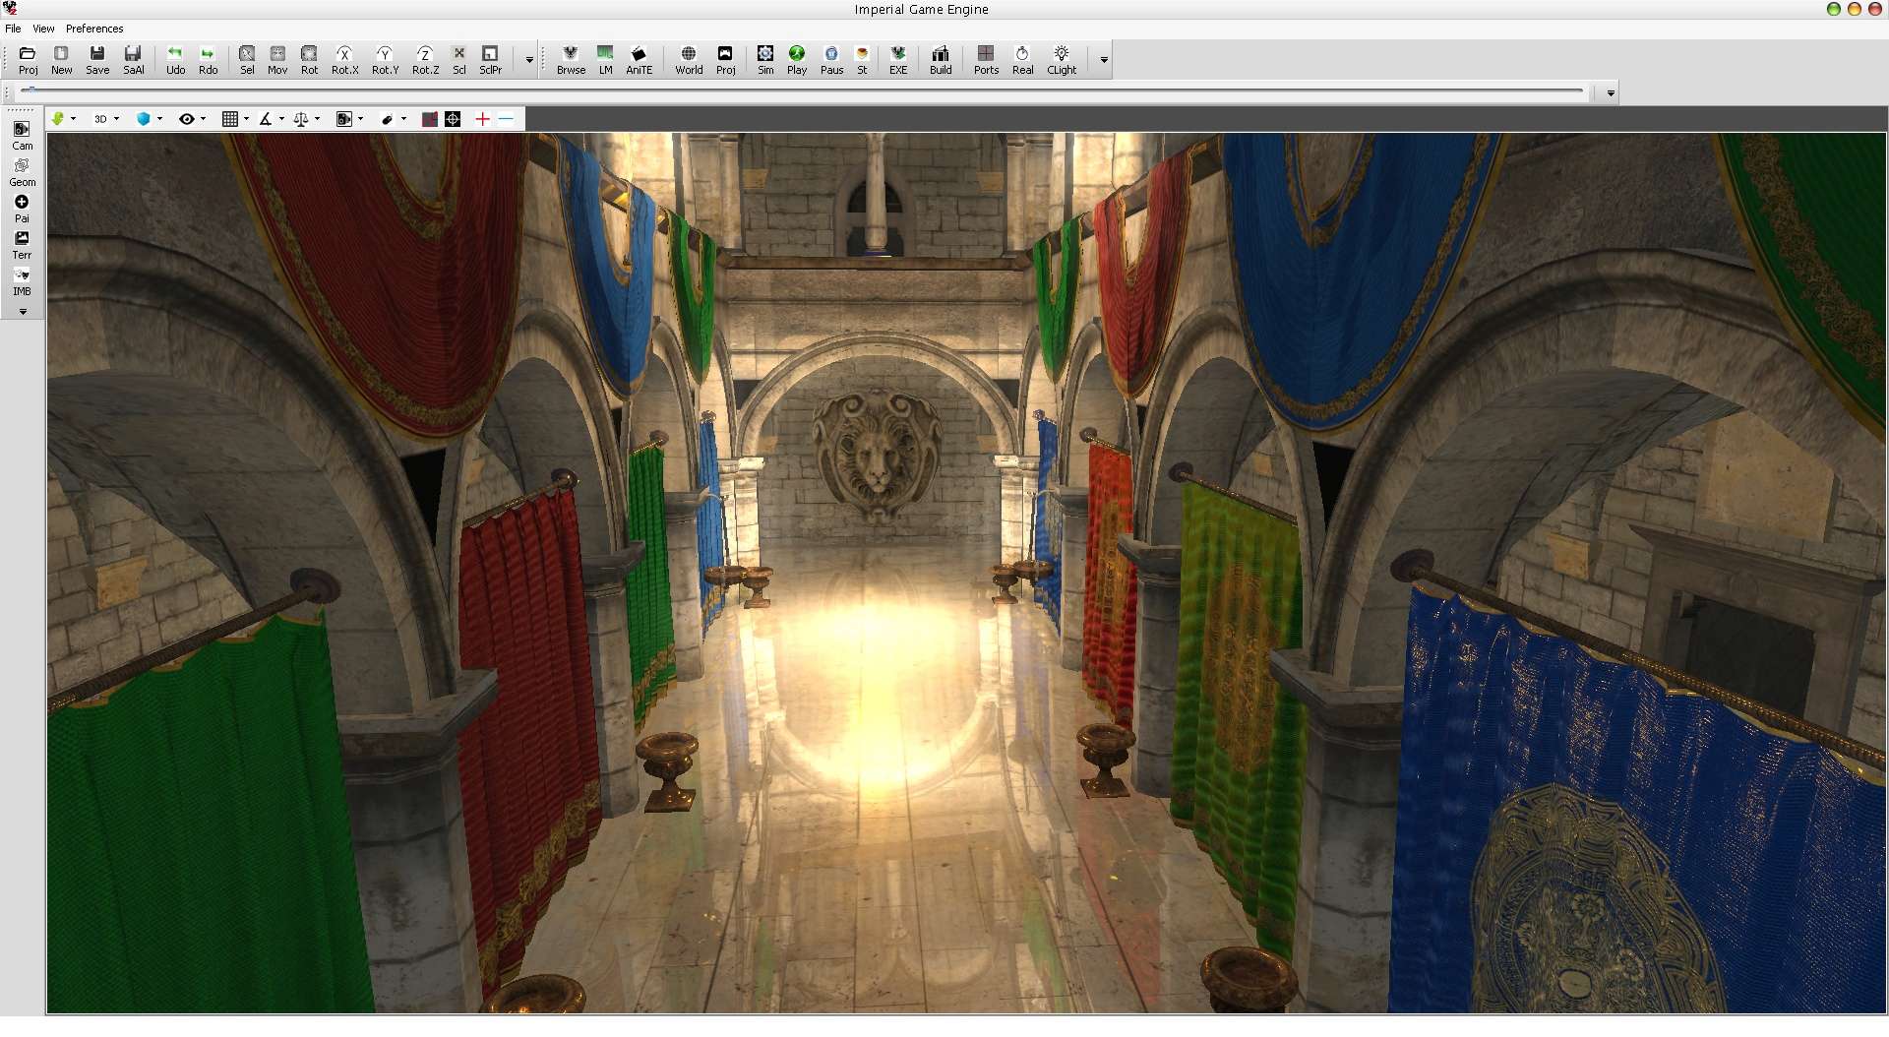Open a project with the Proj folder icon
Viewport: 1889px width, 1037px height.
click(28, 59)
